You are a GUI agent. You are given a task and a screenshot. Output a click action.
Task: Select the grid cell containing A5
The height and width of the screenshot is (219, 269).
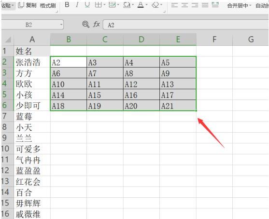pyautogui.click(x=178, y=62)
